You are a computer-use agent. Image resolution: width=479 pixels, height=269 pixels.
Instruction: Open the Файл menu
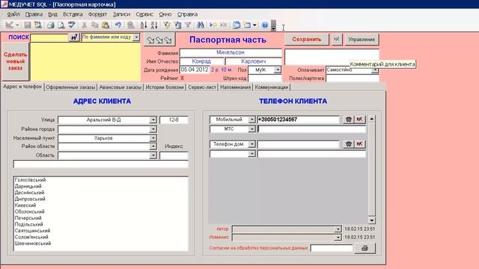point(13,14)
